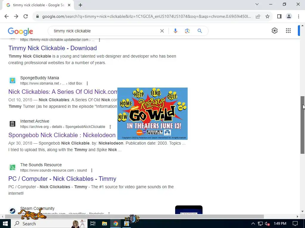The image size is (305, 228).
Task: Open Chrome side panel
Action: pyautogui.click(x=279, y=17)
